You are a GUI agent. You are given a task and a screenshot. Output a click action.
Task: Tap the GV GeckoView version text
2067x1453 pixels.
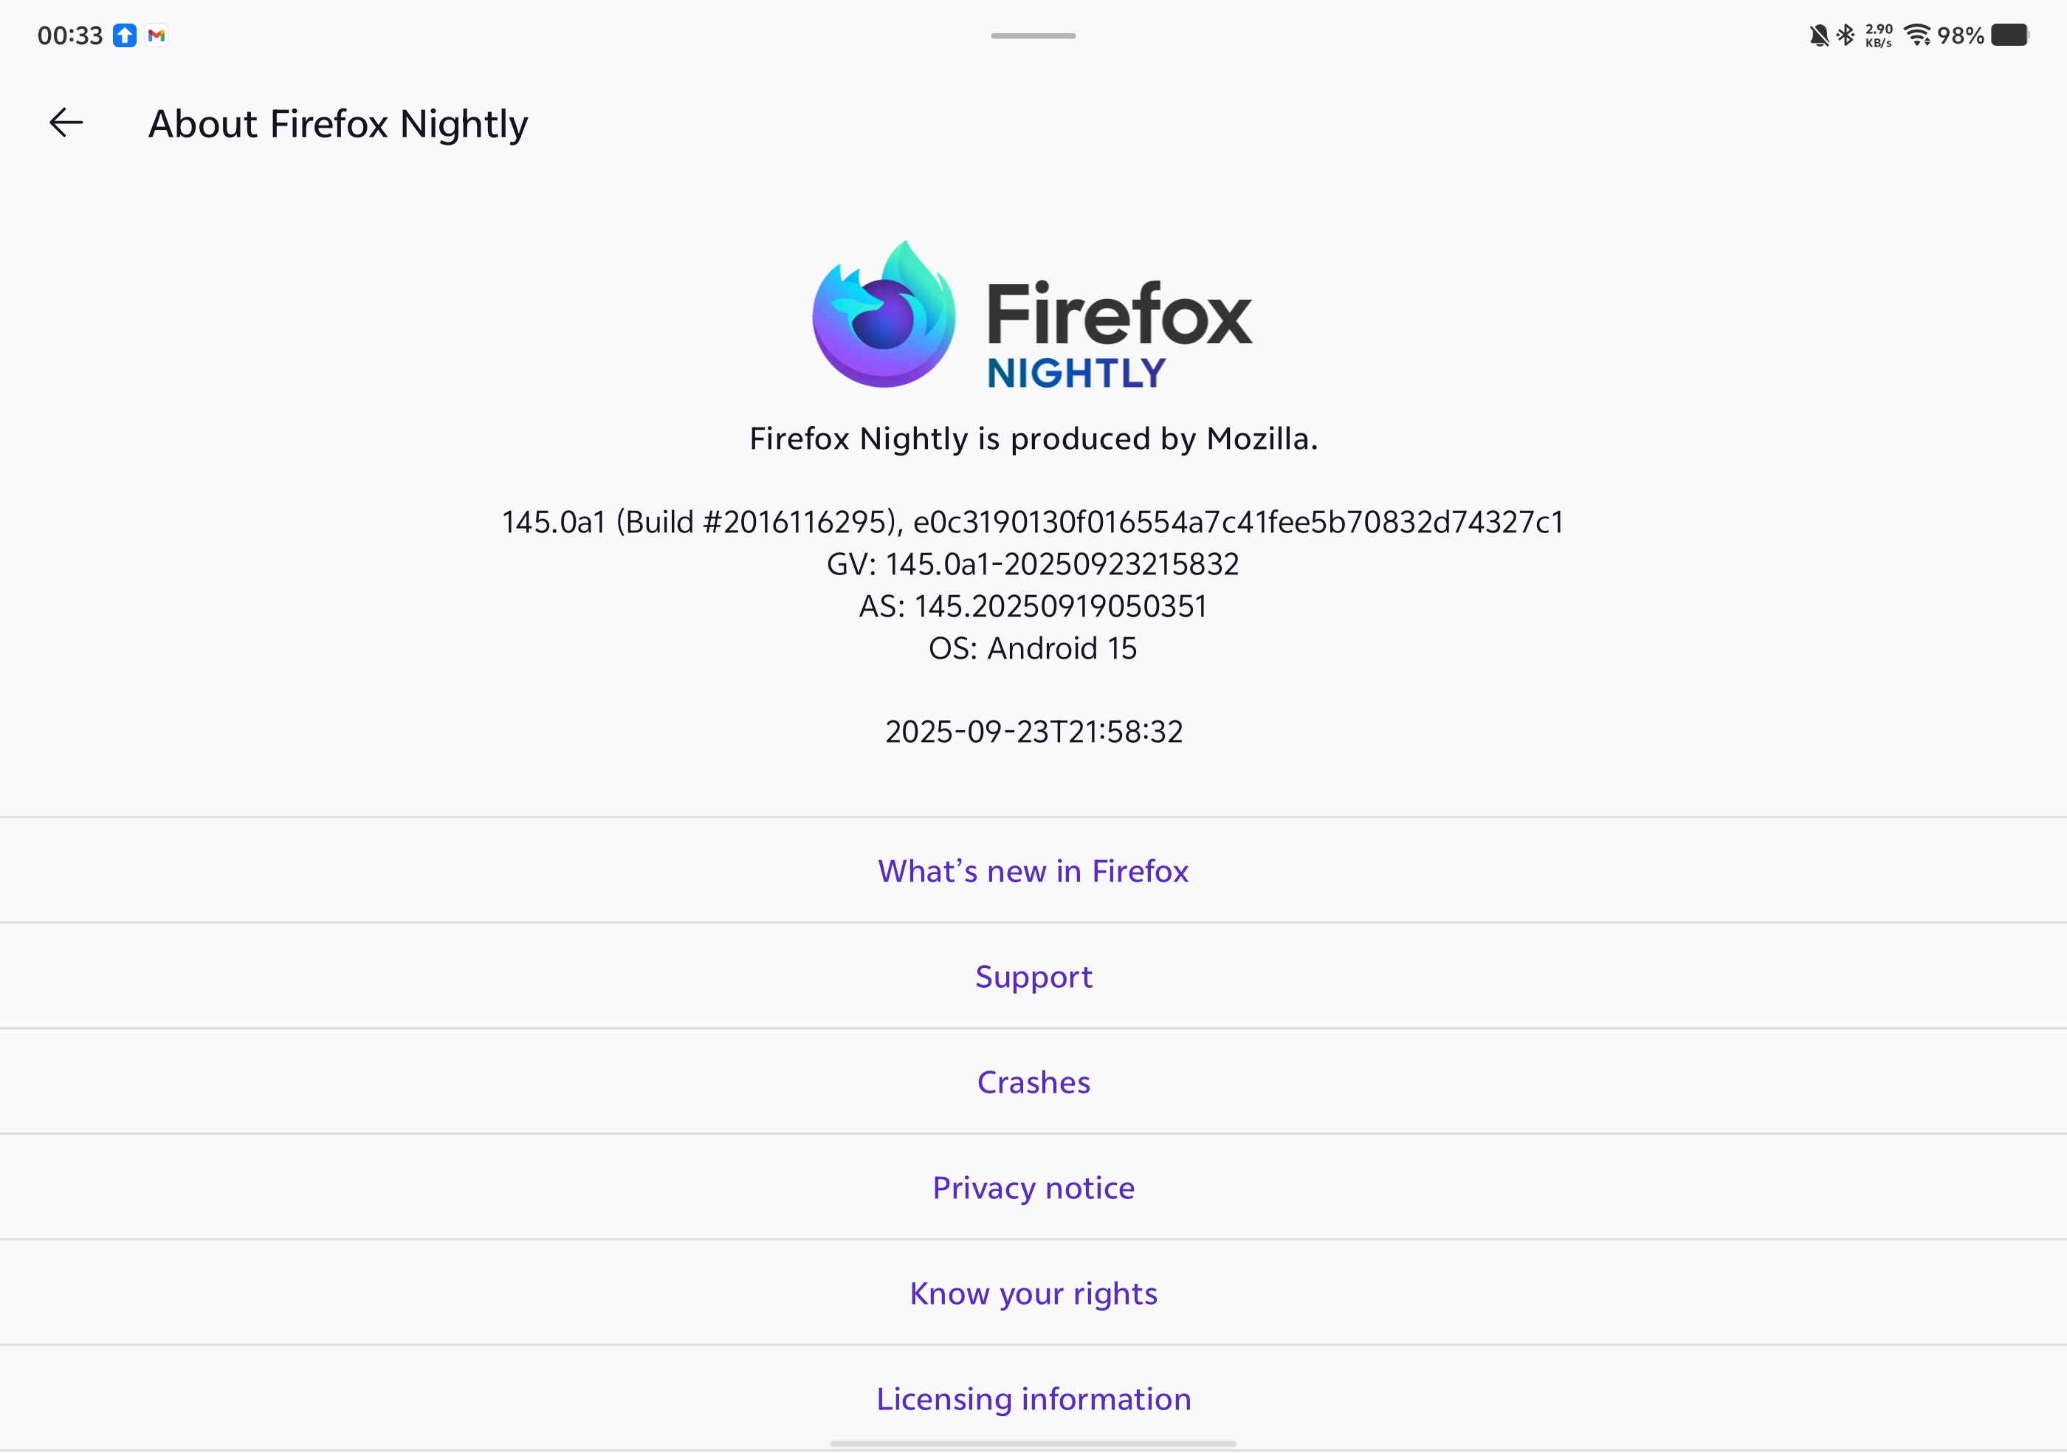pyautogui.click(x=1033, y=565)
